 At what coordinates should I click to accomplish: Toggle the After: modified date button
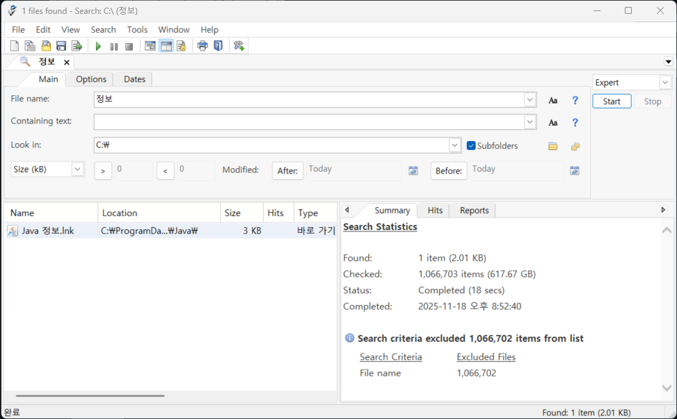[x=287, y=171]
